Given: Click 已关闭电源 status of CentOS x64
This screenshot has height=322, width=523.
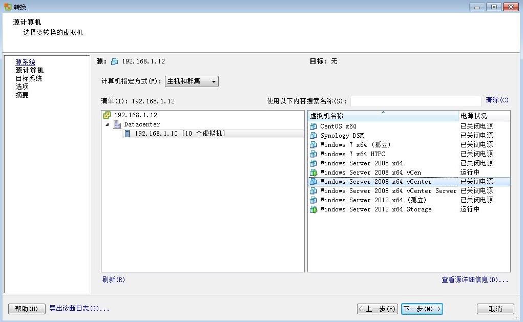Looking at the screenshot, I should coord(476,126).
